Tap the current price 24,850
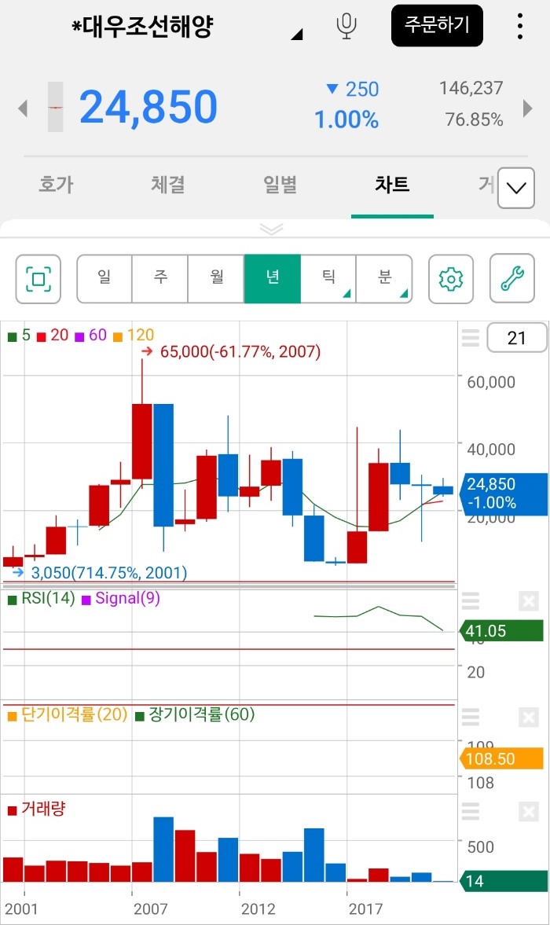The width and height of the screenshot is (550, 925). (x=148, y=108)
